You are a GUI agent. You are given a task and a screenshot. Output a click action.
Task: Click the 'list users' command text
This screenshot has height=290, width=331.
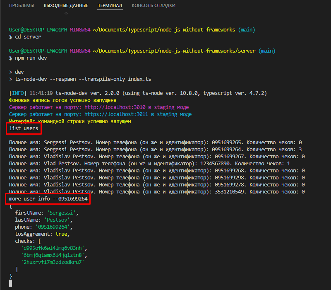(x=24, y=128)
